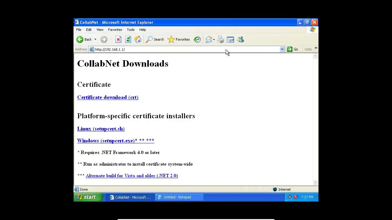Screen dimensions: 392x220
Task: Click the Mail envelope icon
Action: 209,39
